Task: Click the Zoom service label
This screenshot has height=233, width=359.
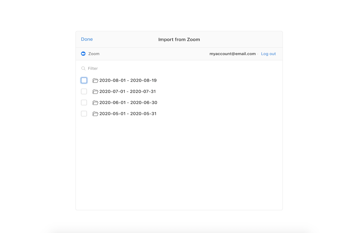Action: pos(94,54)
